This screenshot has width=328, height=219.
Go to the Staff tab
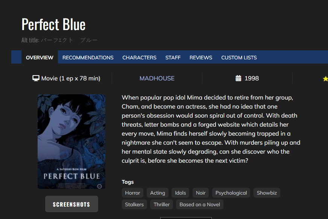173,57
